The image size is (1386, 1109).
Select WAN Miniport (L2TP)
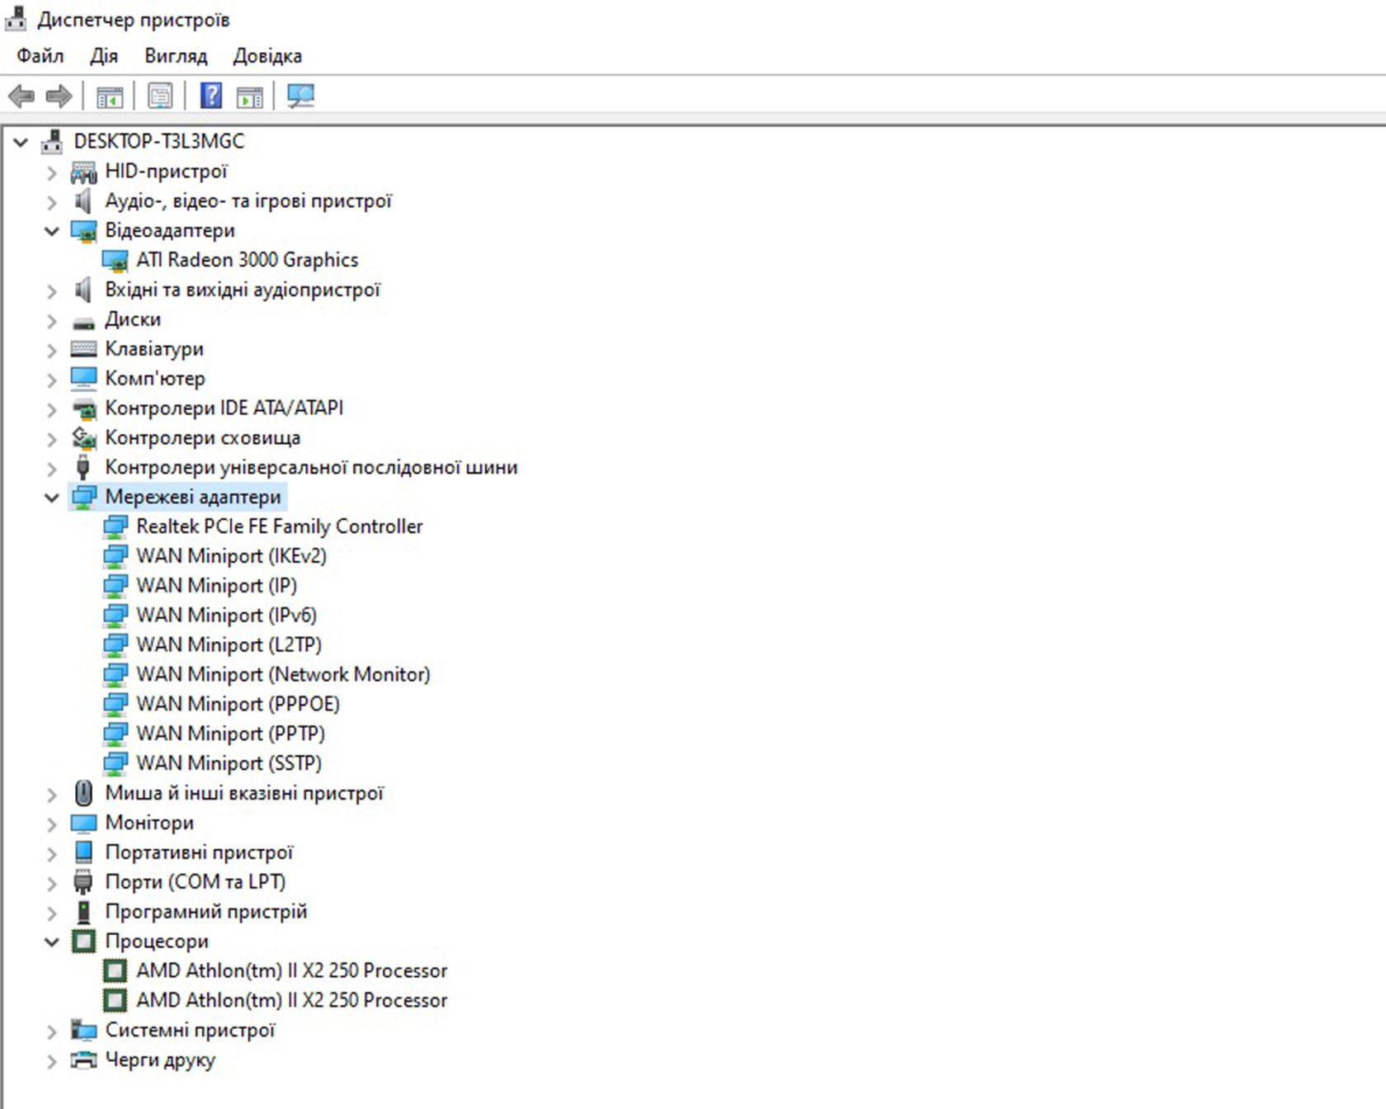(x=229, y=645)
